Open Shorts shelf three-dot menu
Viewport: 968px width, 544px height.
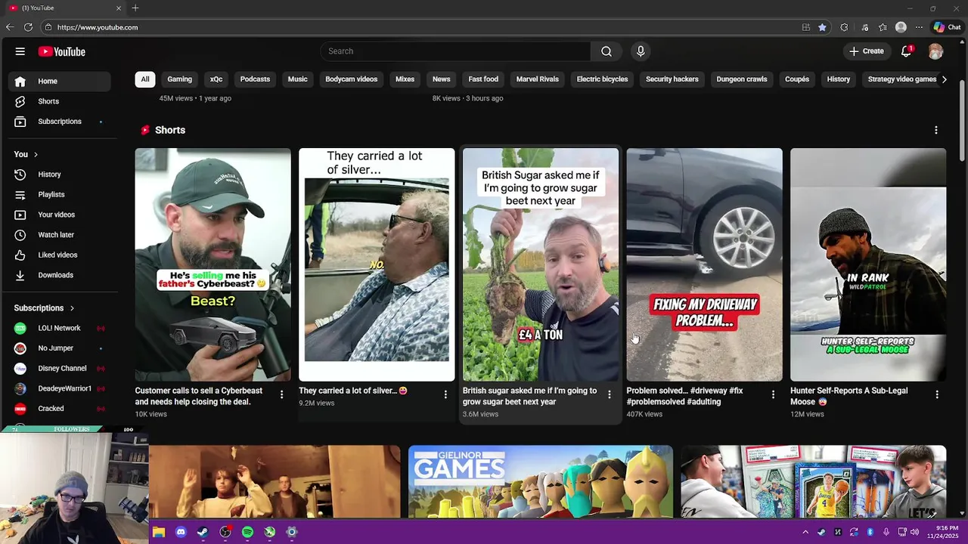pyautogui.click(x=936, y=130)
